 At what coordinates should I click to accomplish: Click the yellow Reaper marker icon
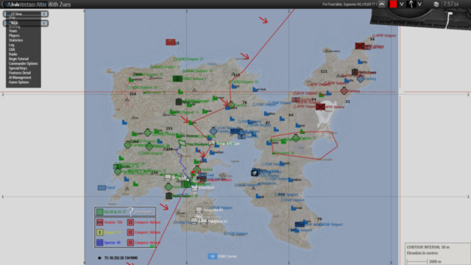pos(100,233)
